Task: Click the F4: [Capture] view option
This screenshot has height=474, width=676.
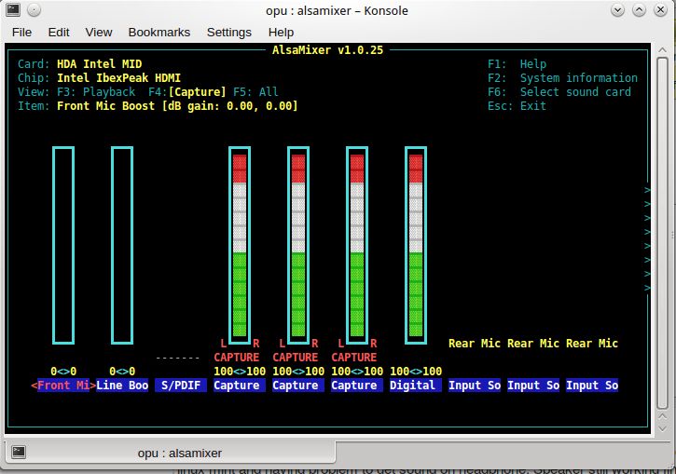Action: point(187,91)
